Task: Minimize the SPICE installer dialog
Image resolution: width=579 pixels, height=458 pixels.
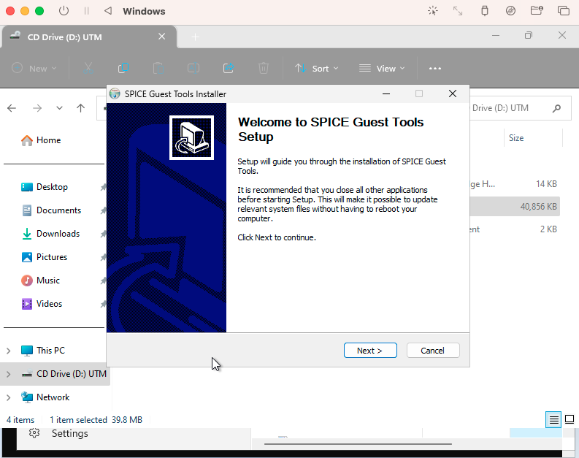Action: pos(386,93)
